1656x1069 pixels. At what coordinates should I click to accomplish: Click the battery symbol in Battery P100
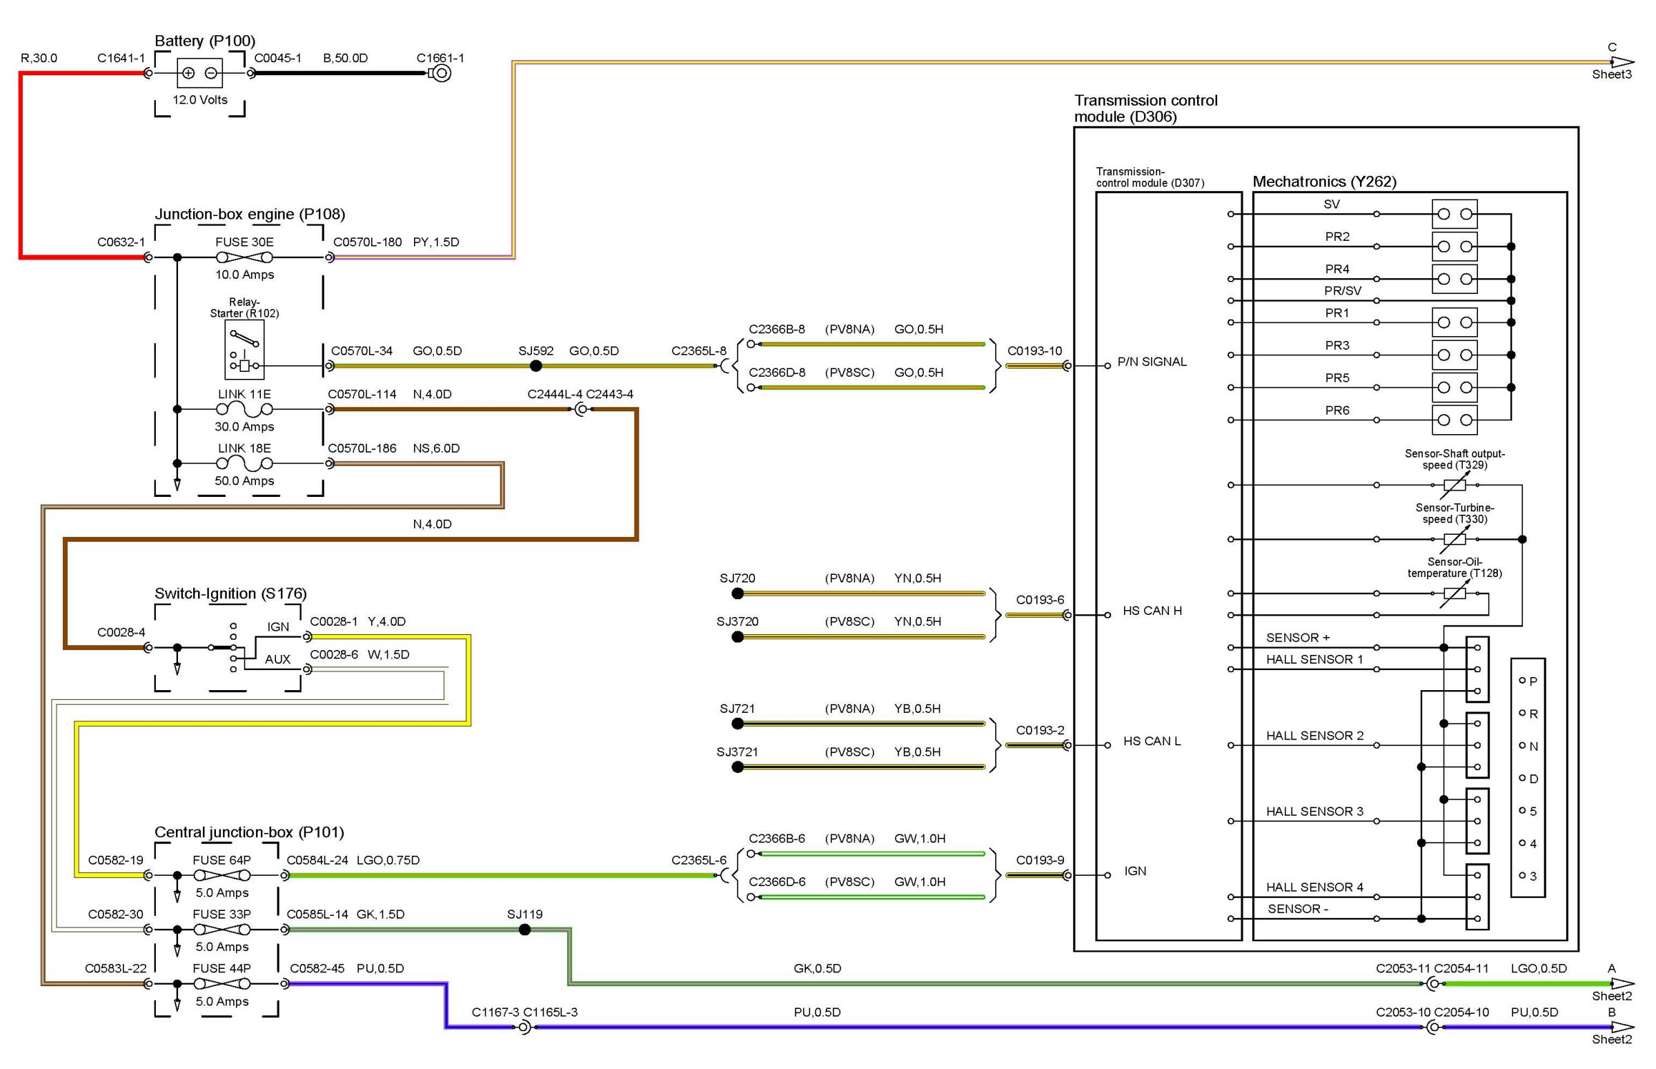(x=199, y=73)
